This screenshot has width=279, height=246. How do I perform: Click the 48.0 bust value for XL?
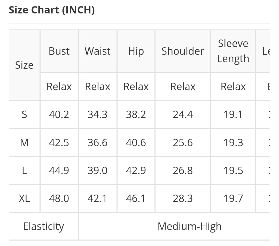[59, 198]
